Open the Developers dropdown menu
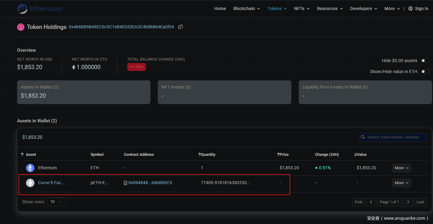This screenshot has height=224, width=433. pyautogui.click(x=364, y=9)
